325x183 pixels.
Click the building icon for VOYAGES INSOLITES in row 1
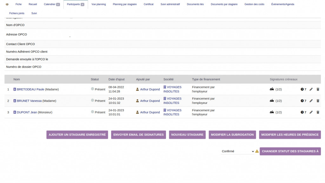tap(165, 87)
